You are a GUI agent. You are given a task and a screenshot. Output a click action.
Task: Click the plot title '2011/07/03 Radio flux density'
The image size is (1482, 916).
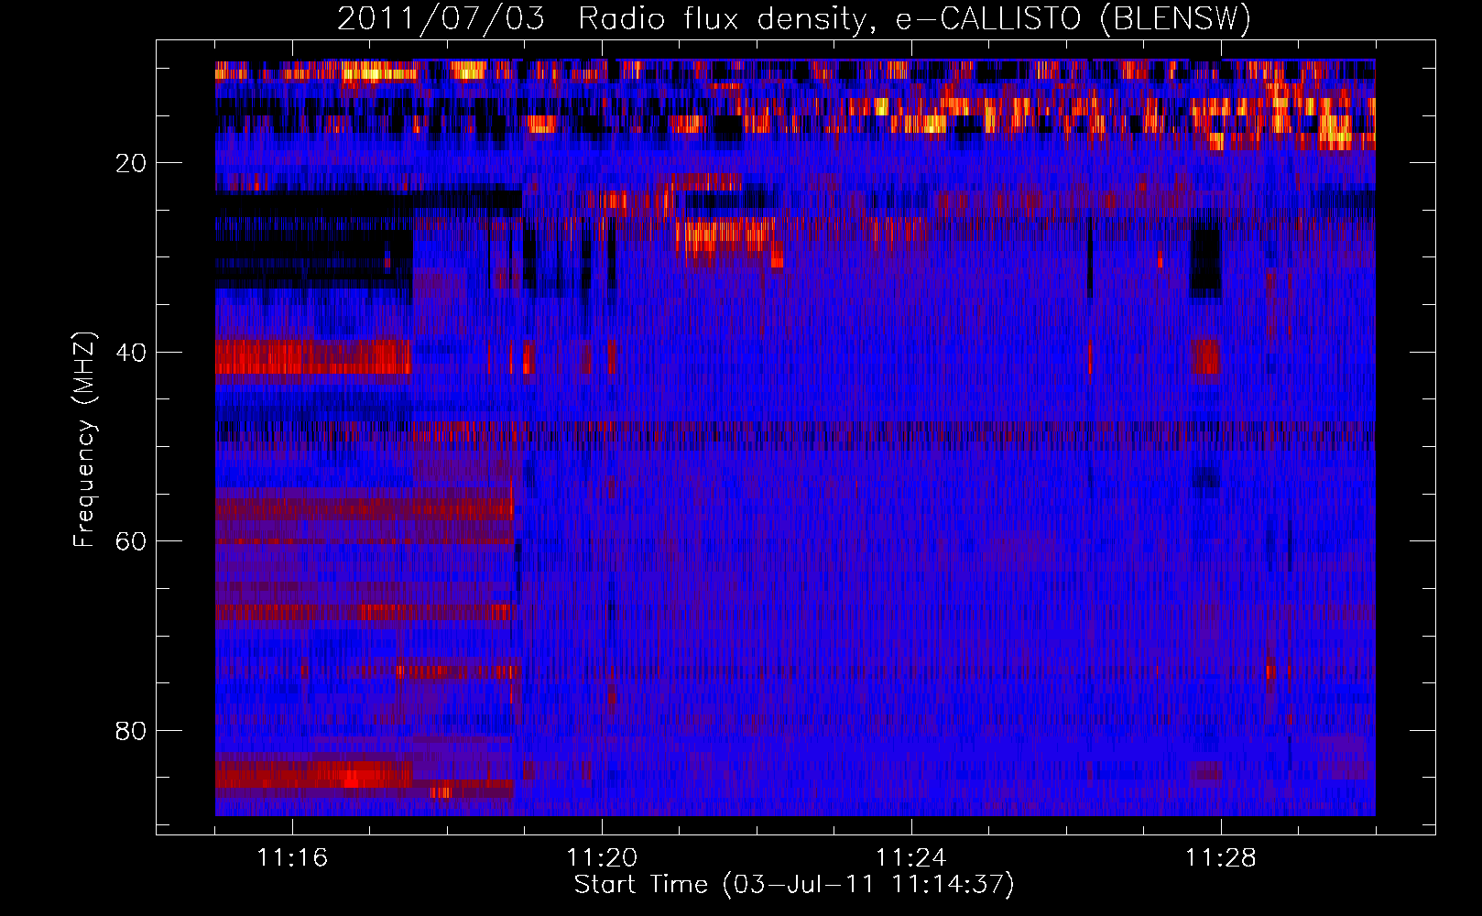pyautogui.click(x=794, y=18)
